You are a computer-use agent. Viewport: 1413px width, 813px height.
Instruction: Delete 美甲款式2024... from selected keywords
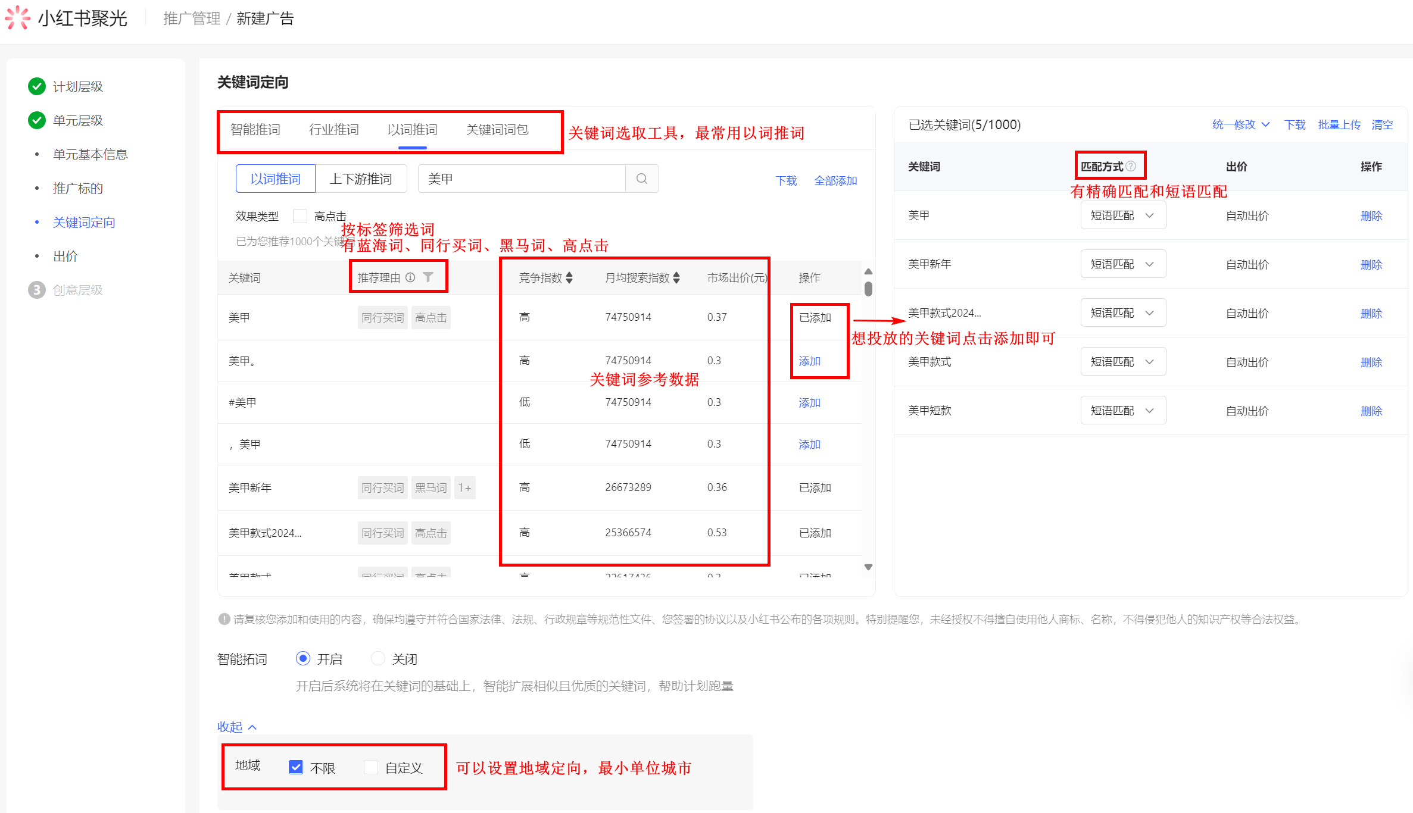(1371, 314)
